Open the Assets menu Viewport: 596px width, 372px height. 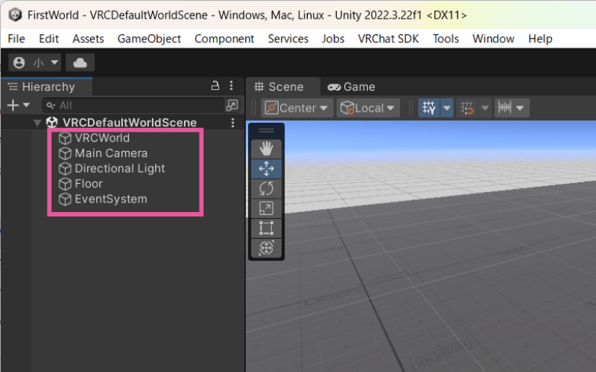[88, 39]
